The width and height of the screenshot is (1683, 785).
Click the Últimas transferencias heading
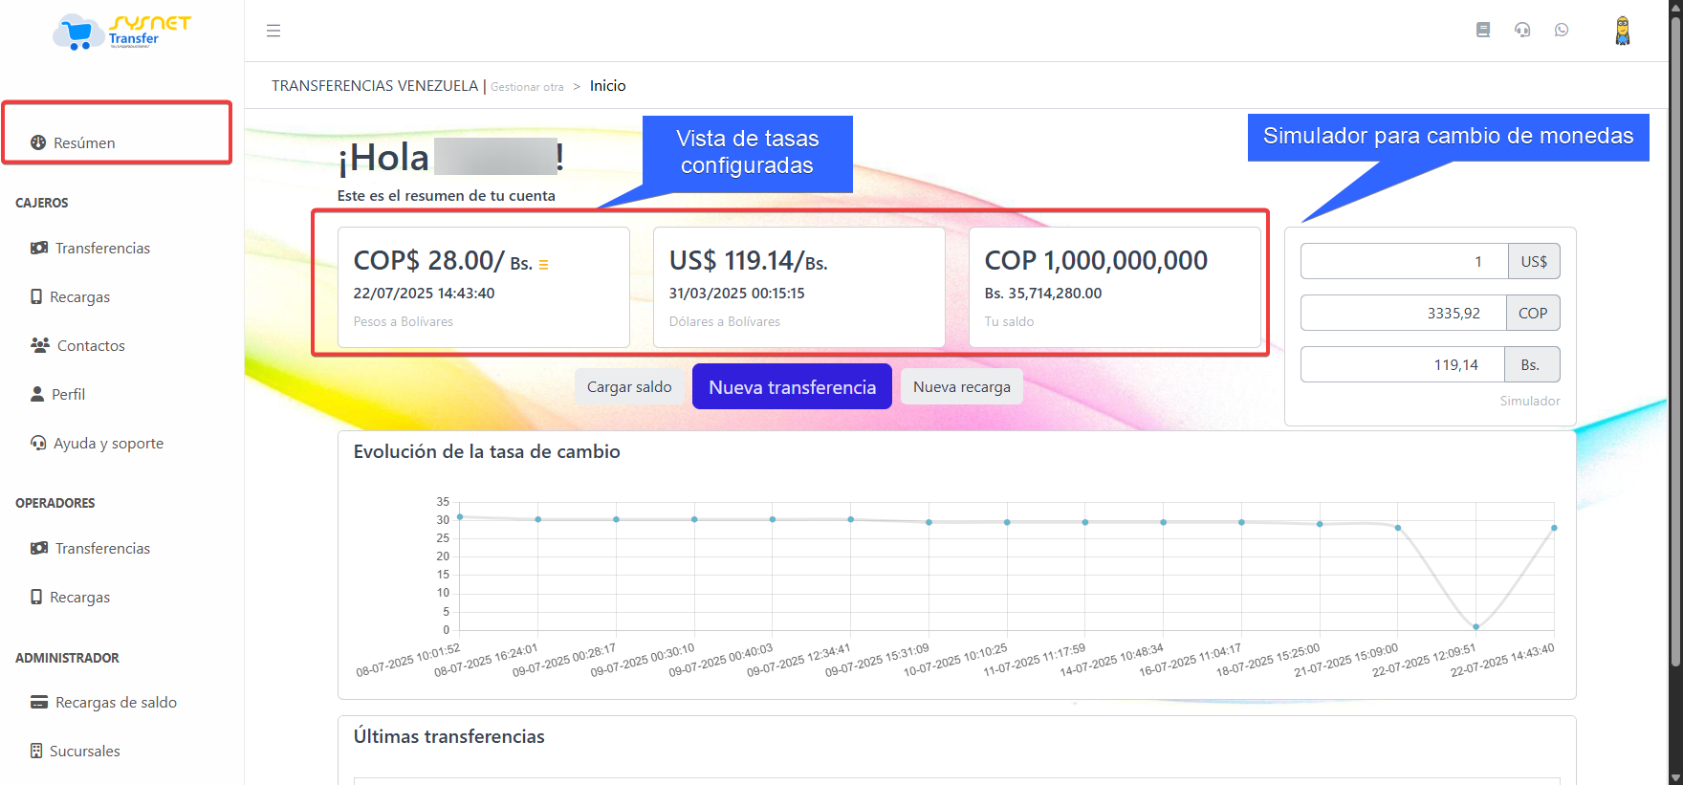(448, 736)
